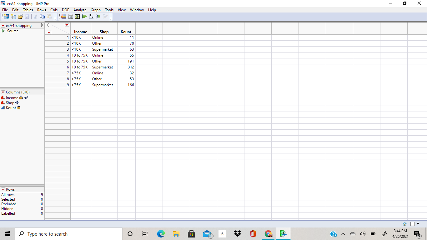Click the Fit Model toolbar icon
The height and width of the screenshot is (240, 427).
pos(98,17)
